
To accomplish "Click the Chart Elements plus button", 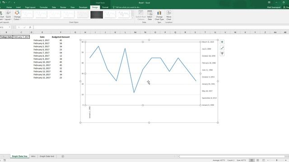I will click(222, 42).
